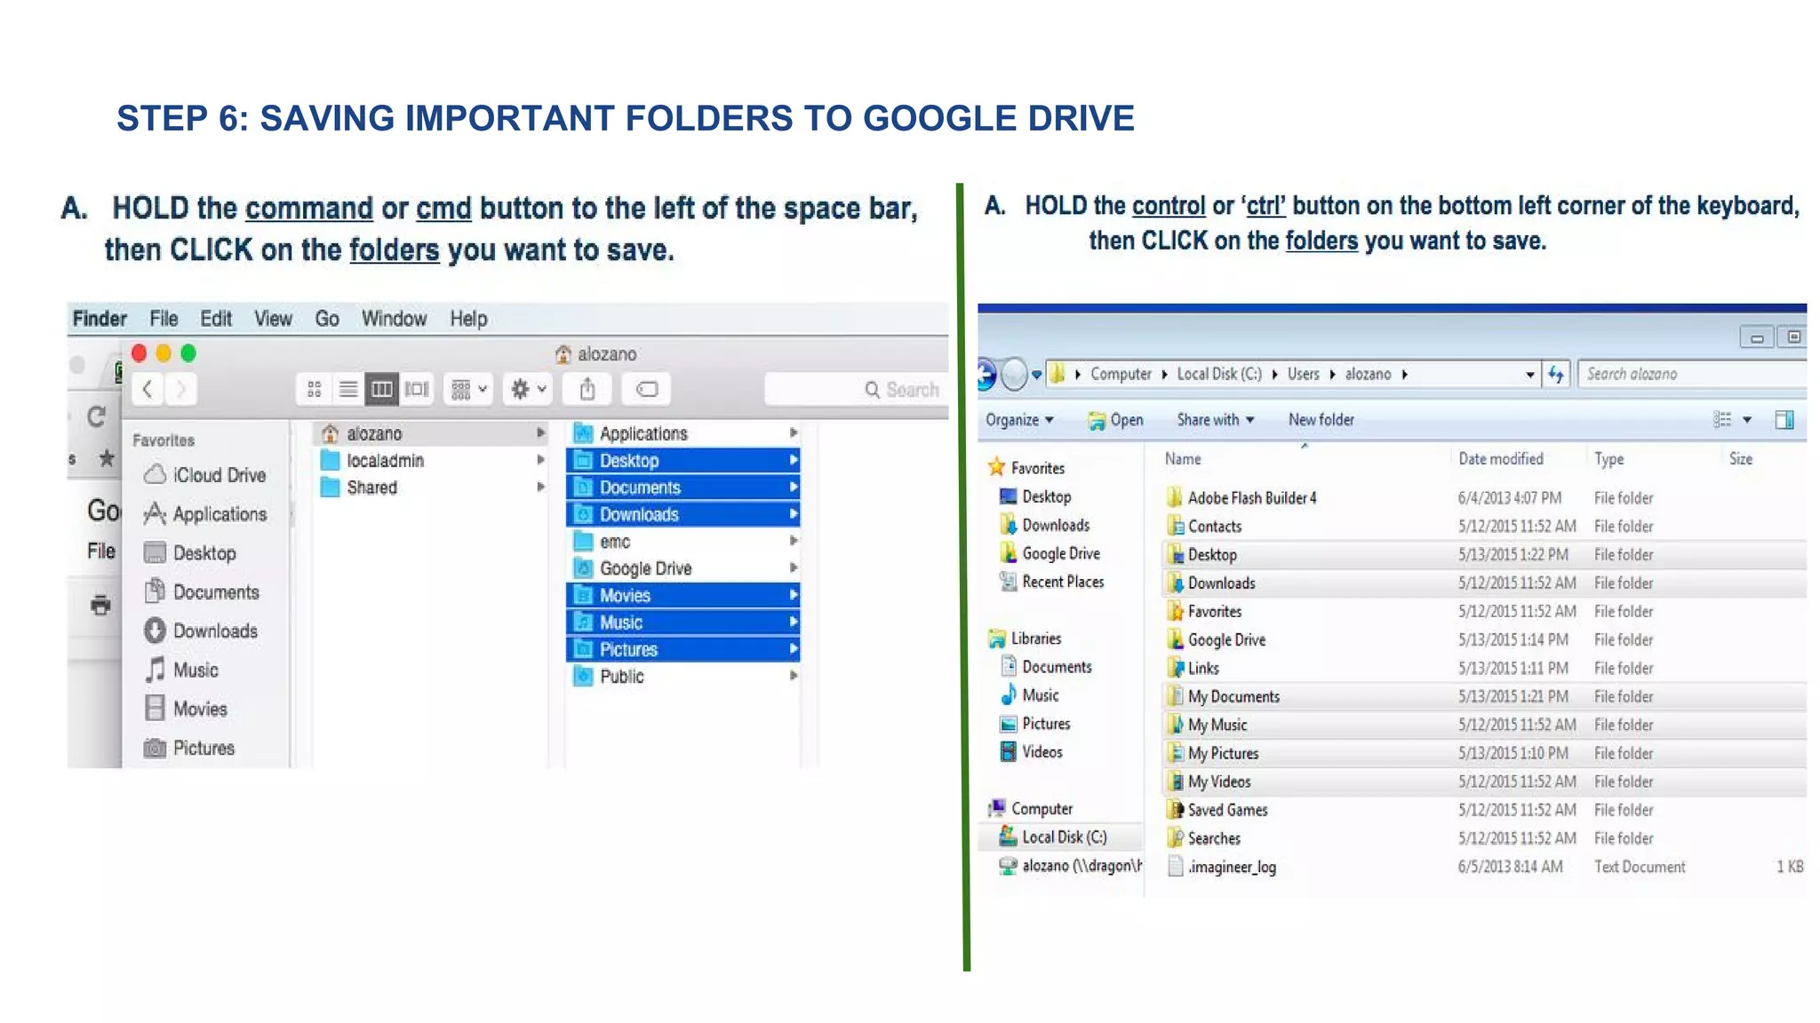Image resolution: width=1820 pixels, height=1023 pixels.
Task: Click the Finder edit tags icon
Action: pos(647,389)
